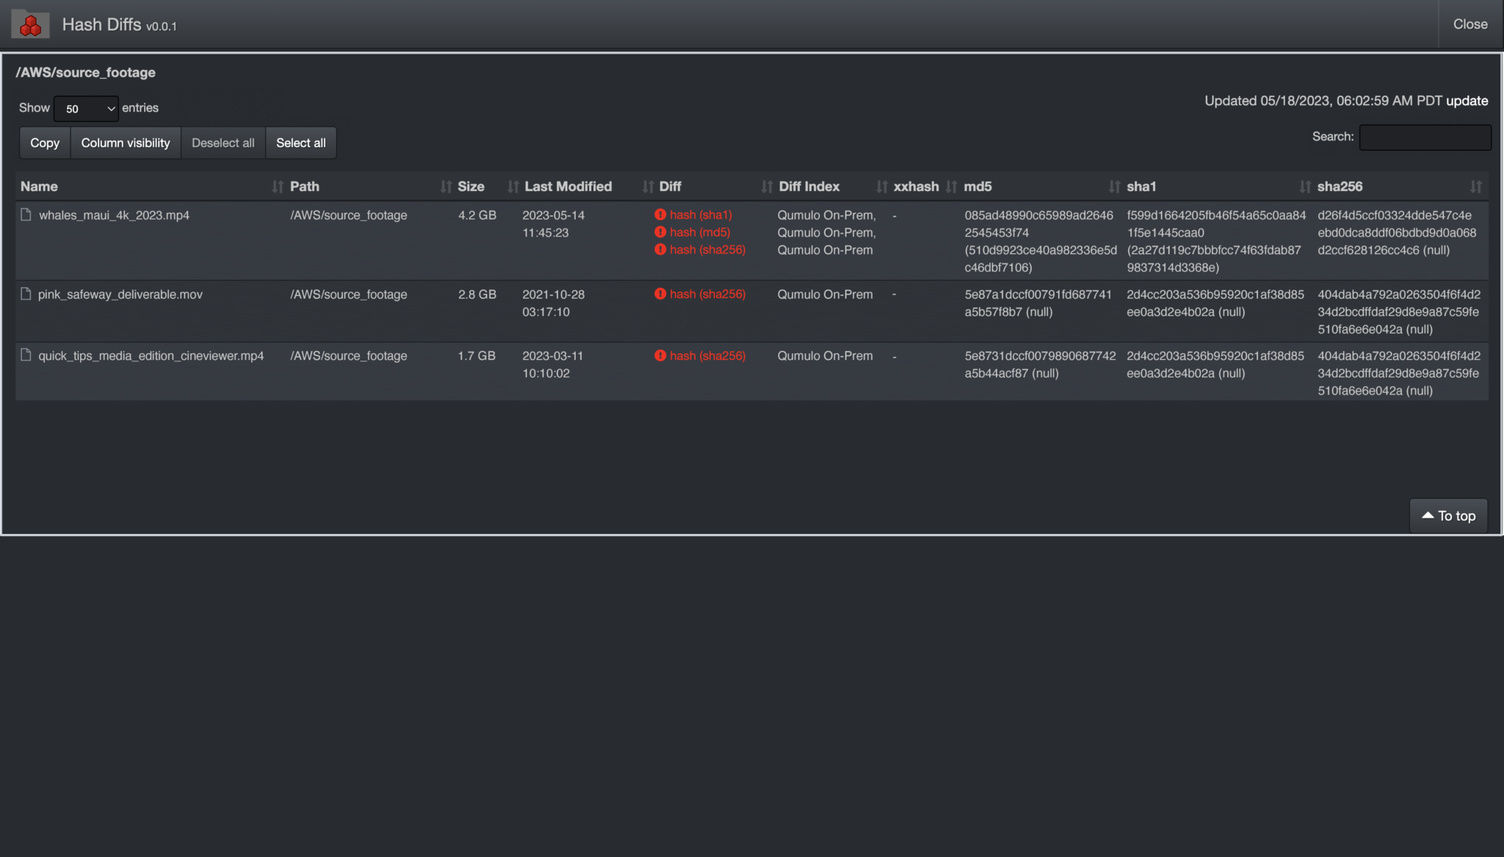Click the Copy button
The height and width of the screenshot is (857, 1504).
coord(45,142)
